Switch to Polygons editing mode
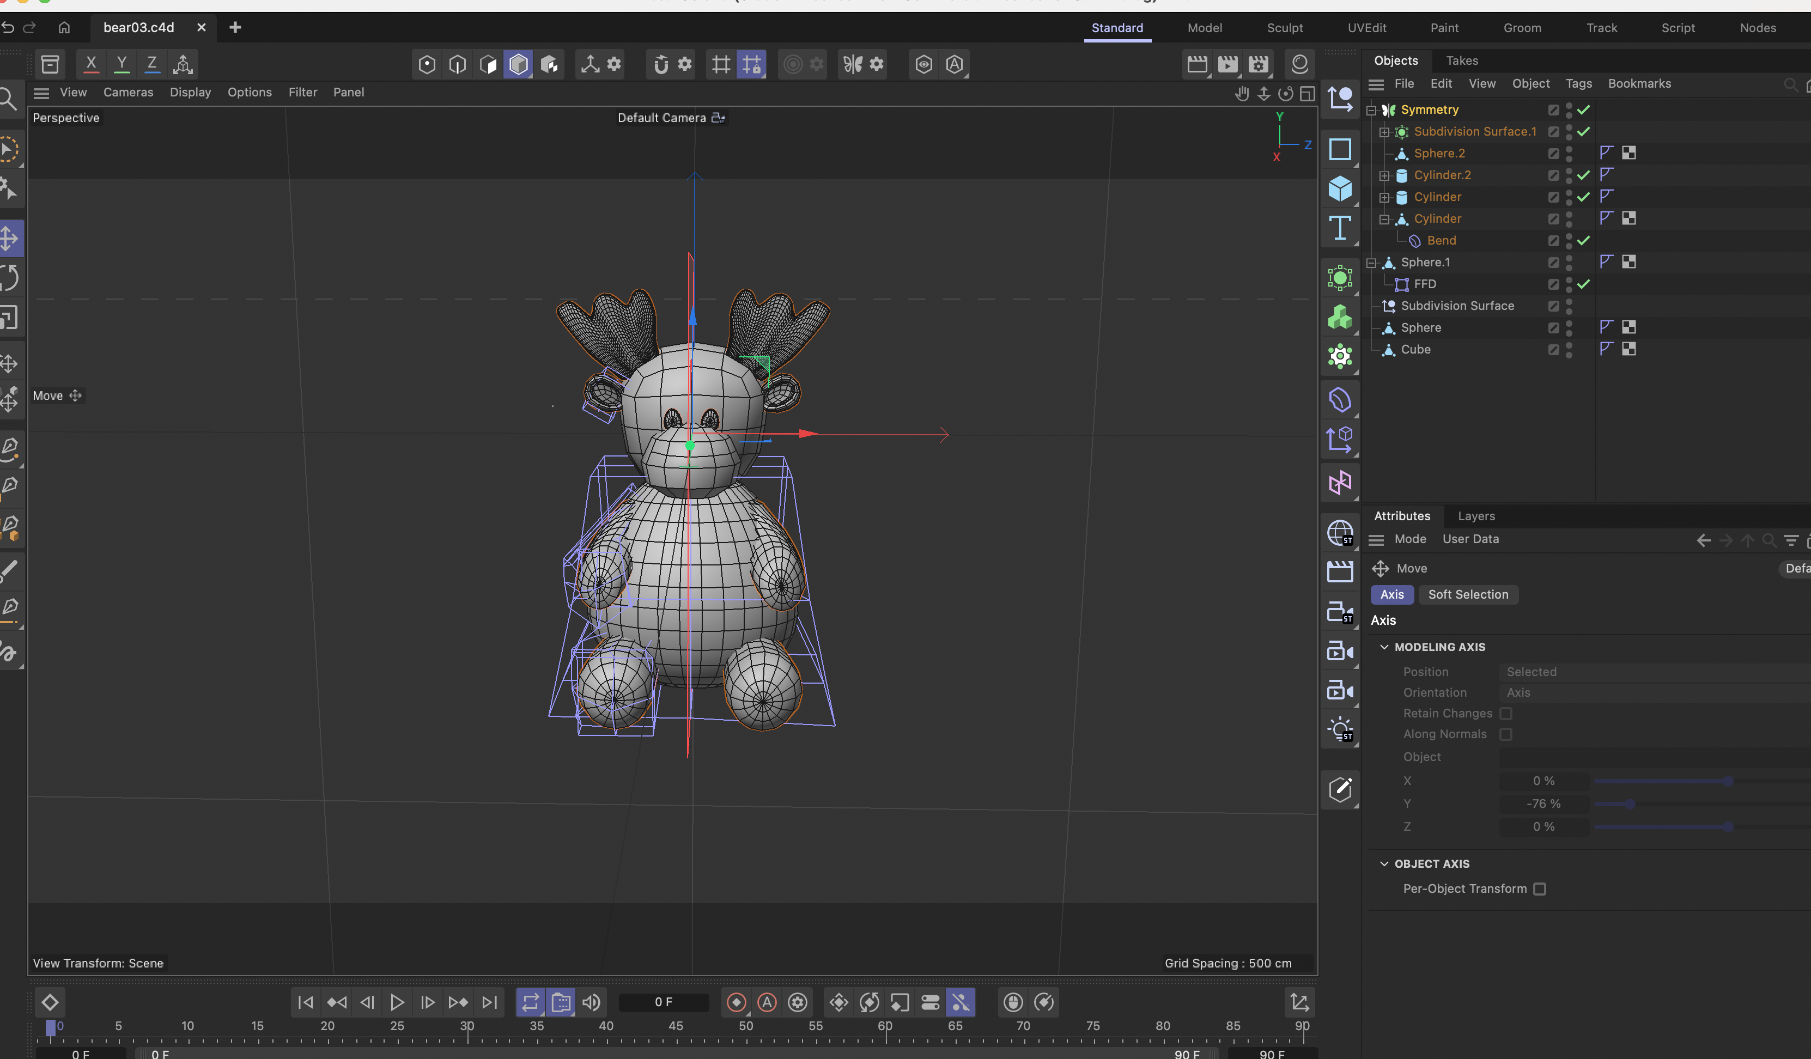The width and height of the screenshot is (1811, 1059). pyautogui.click(x=488, y=64)
